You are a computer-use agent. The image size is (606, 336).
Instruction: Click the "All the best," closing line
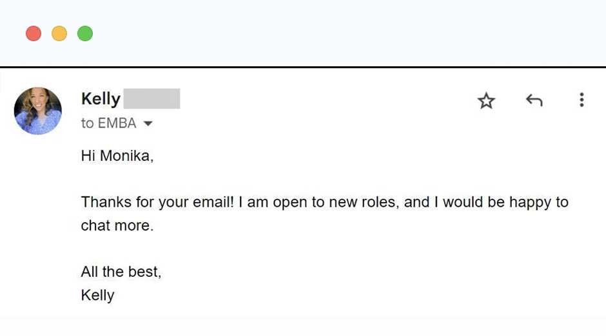121,272
